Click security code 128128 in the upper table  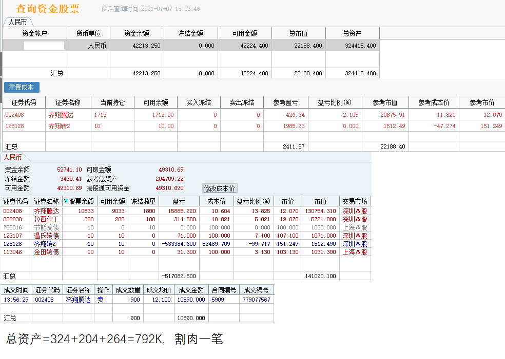(15, 126)
